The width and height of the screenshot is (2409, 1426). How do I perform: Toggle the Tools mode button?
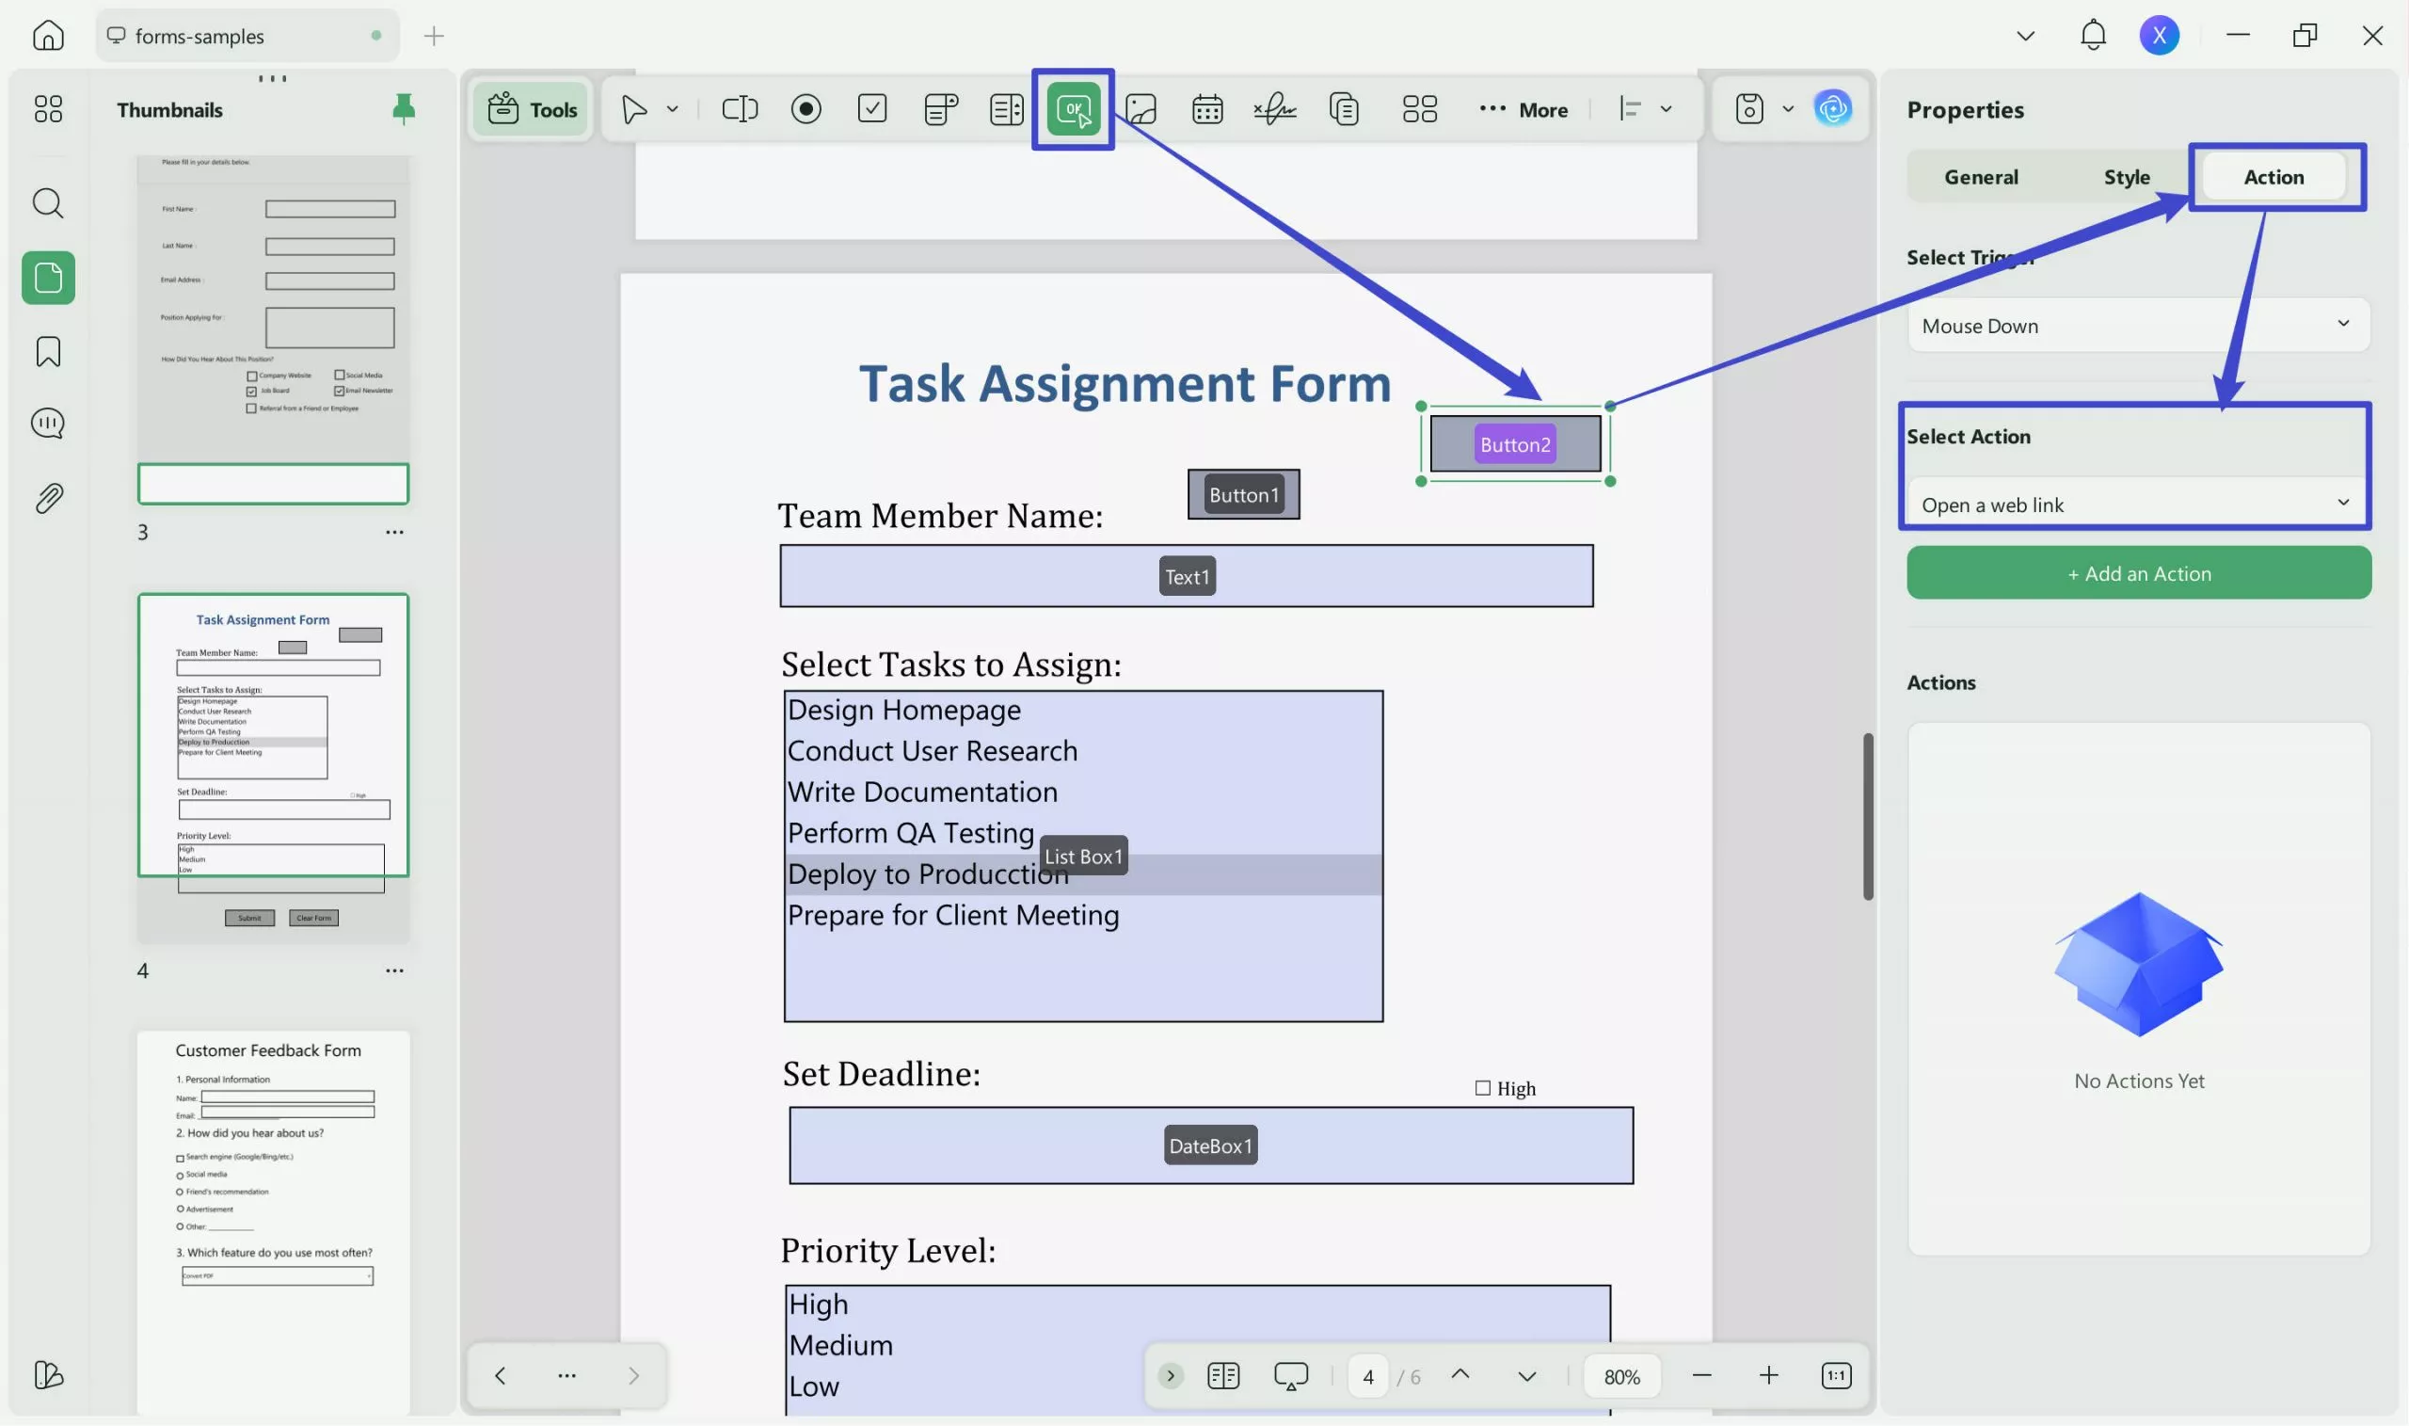coord(531,108)
